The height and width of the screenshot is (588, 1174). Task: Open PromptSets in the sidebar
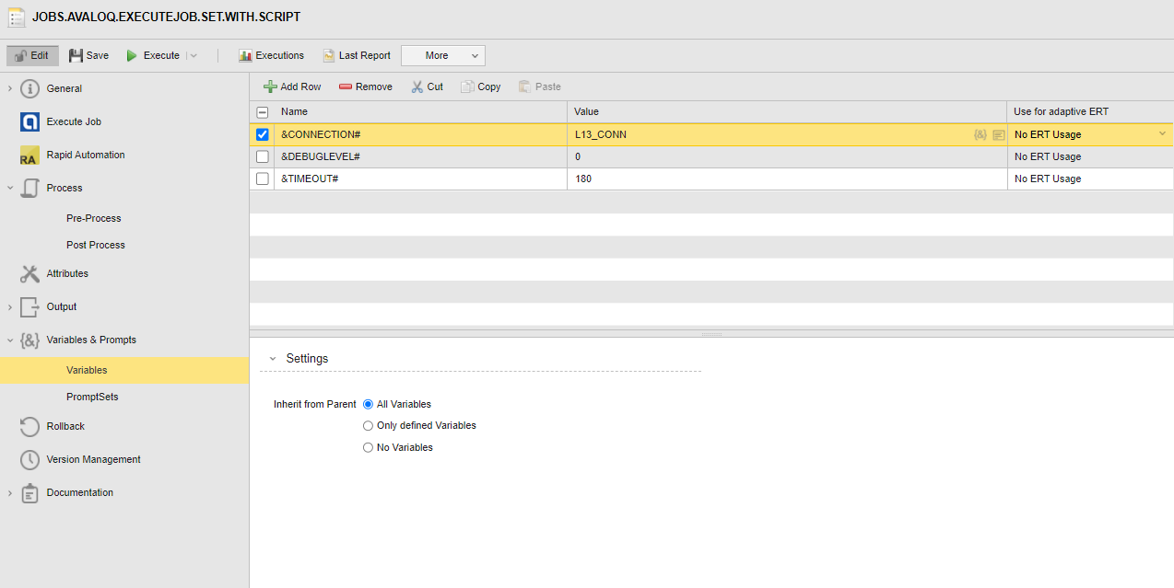92,397
